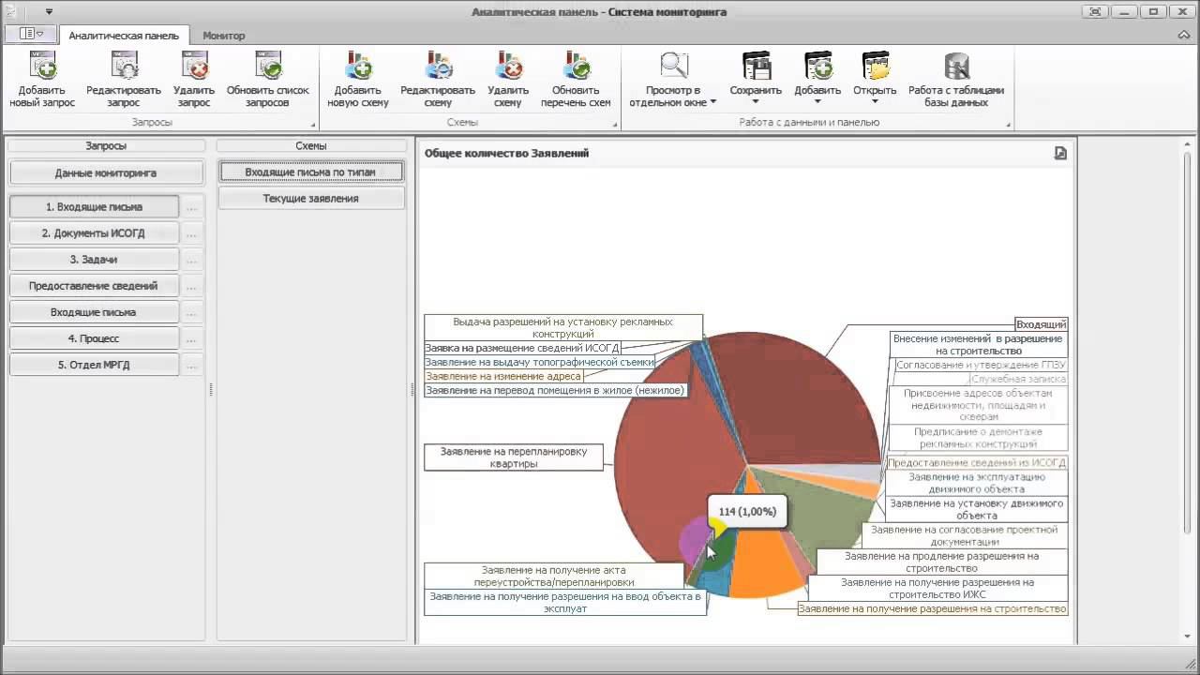Choose the Текущие заявления schema
This screenshot has height=675, width=1200.
(x=311, y=199)
